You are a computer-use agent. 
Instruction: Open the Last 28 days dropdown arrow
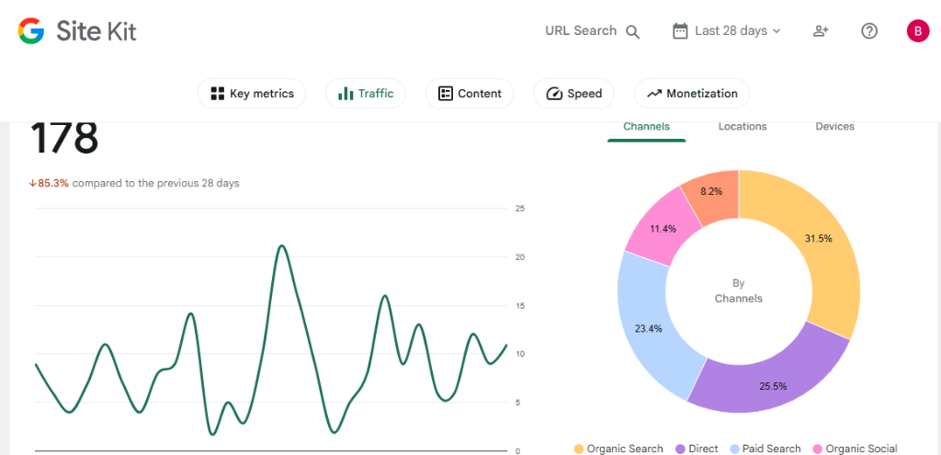777,31
